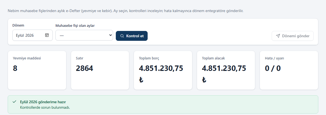
Task: Click the Nebim muhasebe fişlerinden description text
Action: pyautogui.click(x=125, y=11)
